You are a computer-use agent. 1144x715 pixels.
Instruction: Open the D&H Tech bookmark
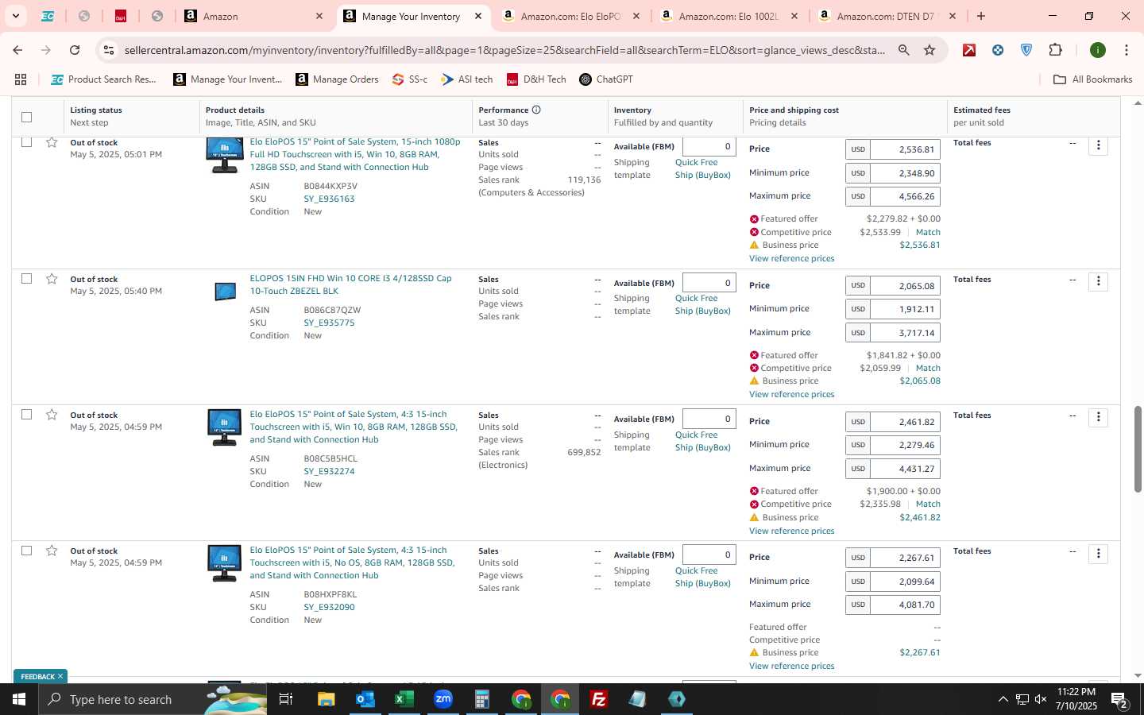point(536,79)
